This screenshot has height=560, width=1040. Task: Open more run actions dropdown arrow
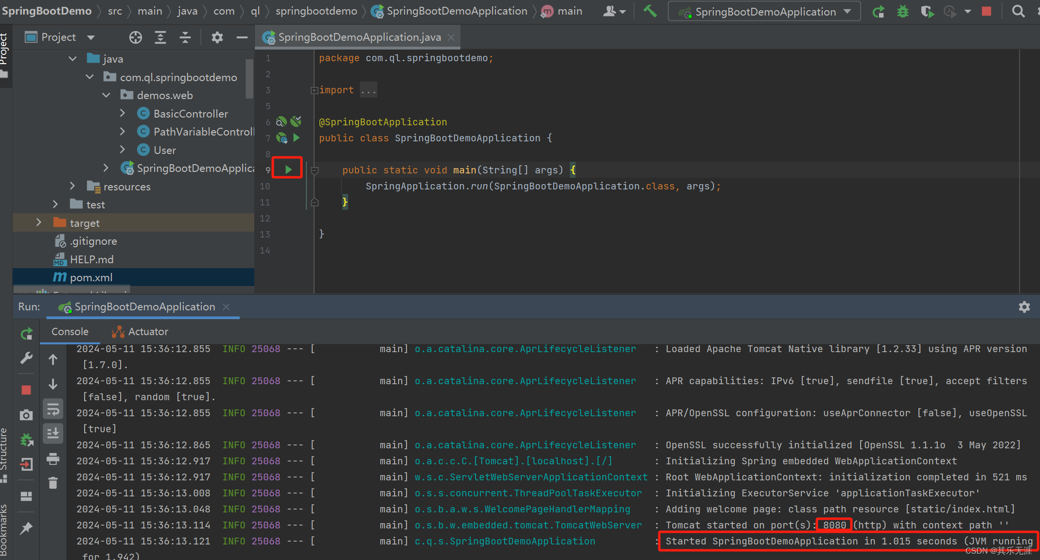[x=968, y=11]
